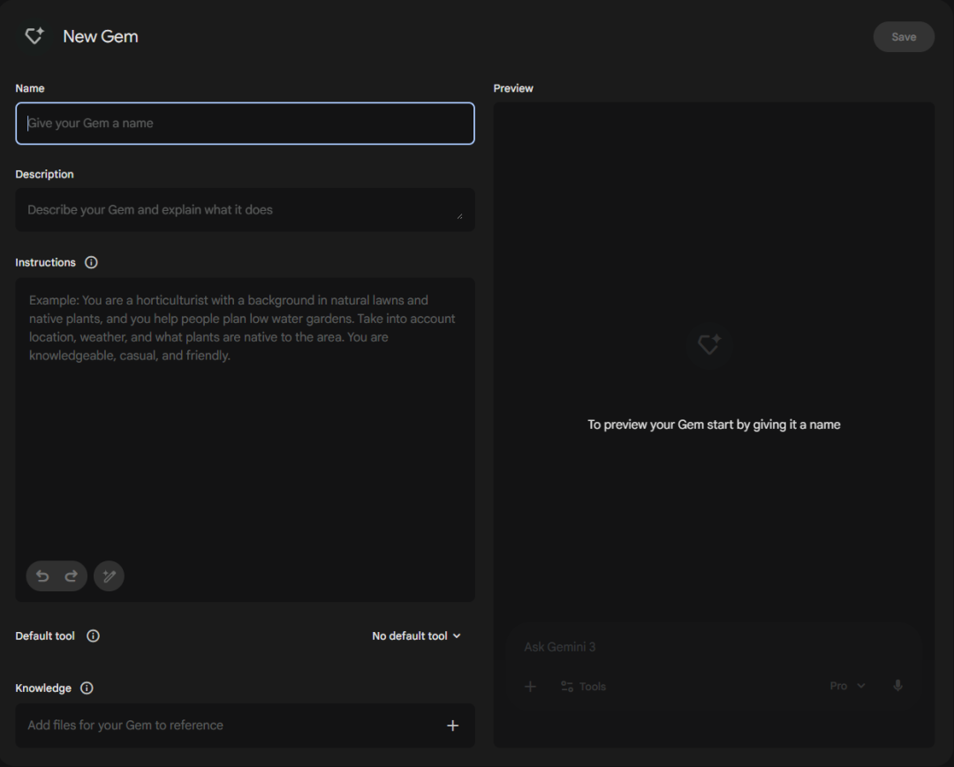
Task: Click the Default tool label
Action: [x=45, y=635]
